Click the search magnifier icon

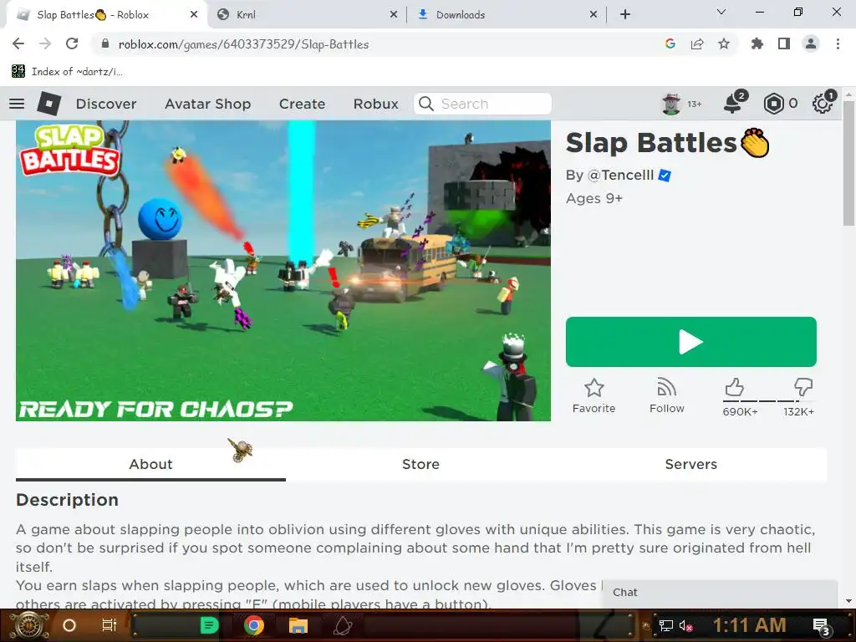(x=426, y=104)
